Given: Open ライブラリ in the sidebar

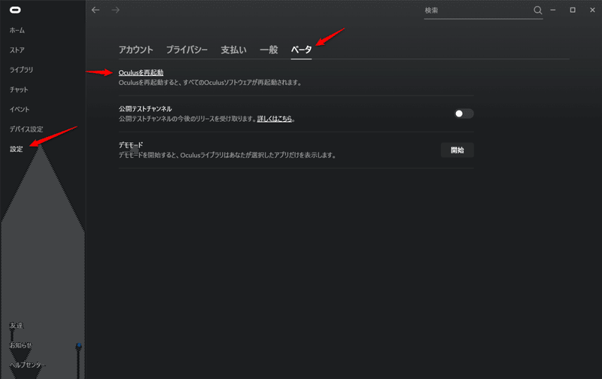Looking at the screenshot, I should pos(22,70).
